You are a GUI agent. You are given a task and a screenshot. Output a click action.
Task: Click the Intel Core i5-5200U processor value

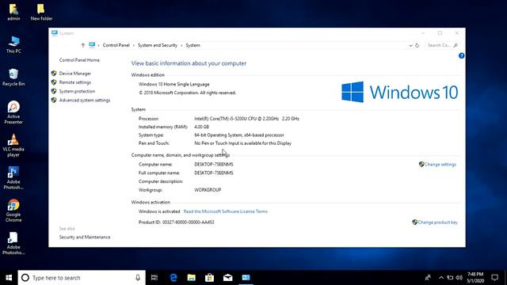pyautogui.click(x=246, y=119)
